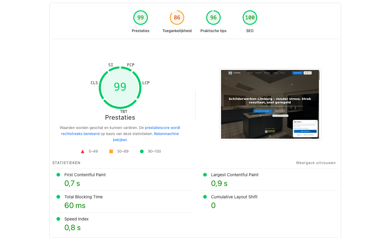Click the Speed Index metric row
The height and width of the screenshot is (238, 392).
77,219
